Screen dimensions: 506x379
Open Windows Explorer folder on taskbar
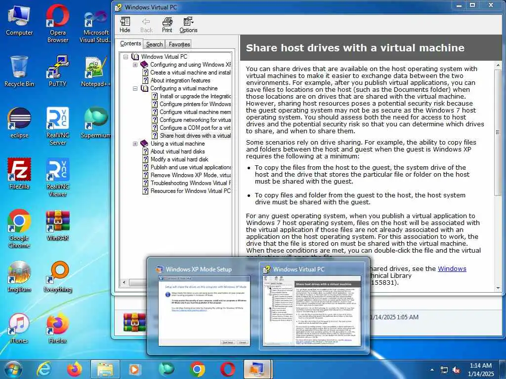(x=106, y=369)
